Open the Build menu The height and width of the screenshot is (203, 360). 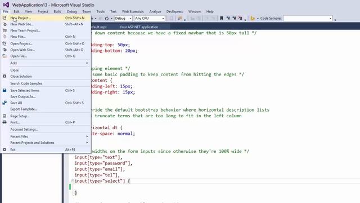(x=57, y=11)
